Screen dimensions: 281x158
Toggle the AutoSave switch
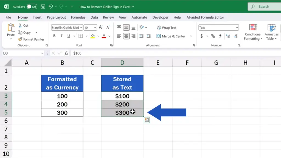32,7
